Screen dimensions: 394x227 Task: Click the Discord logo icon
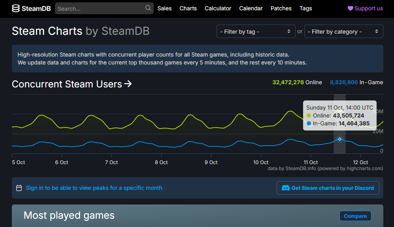(x=286, y=188)
